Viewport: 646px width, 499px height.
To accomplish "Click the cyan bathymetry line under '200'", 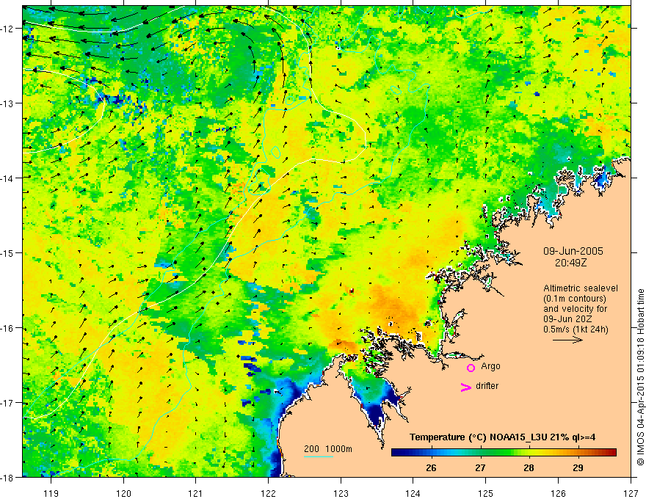I will pos(319,456).
